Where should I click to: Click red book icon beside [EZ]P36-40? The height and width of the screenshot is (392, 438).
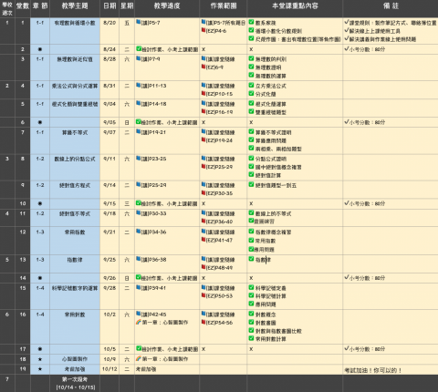click(203, 221)
